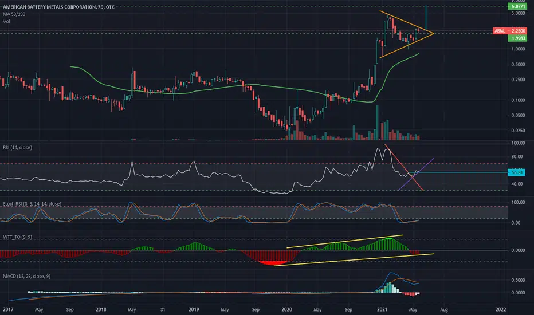Select the MA 50/200 indicator label
This screenshot has height=315, width=534.
[14, 14]
